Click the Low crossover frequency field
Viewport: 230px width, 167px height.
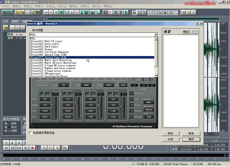pyautogui.click(x=63, y=85)
